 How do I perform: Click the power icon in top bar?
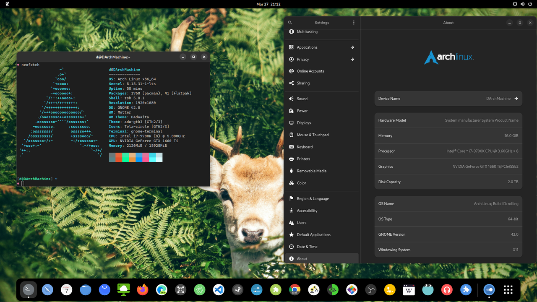(x=530, y=4)
